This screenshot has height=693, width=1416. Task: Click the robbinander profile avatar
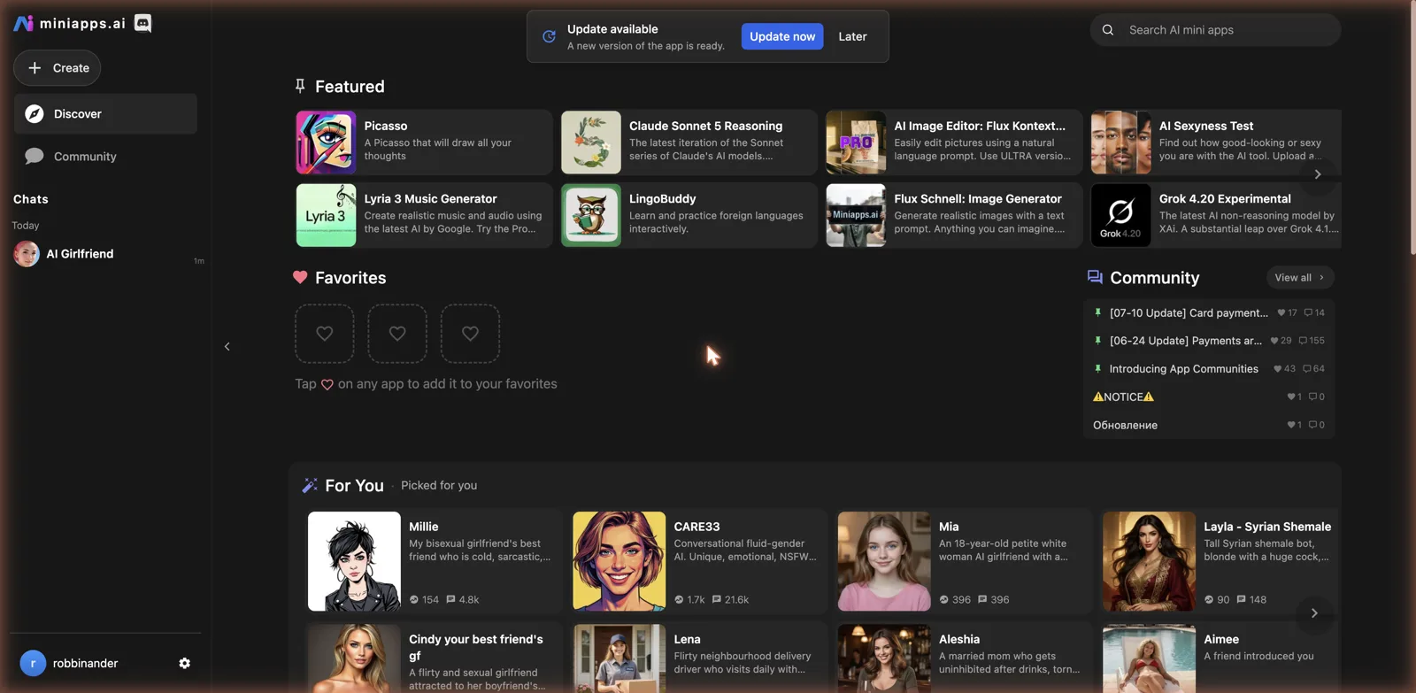coord(33,663)
